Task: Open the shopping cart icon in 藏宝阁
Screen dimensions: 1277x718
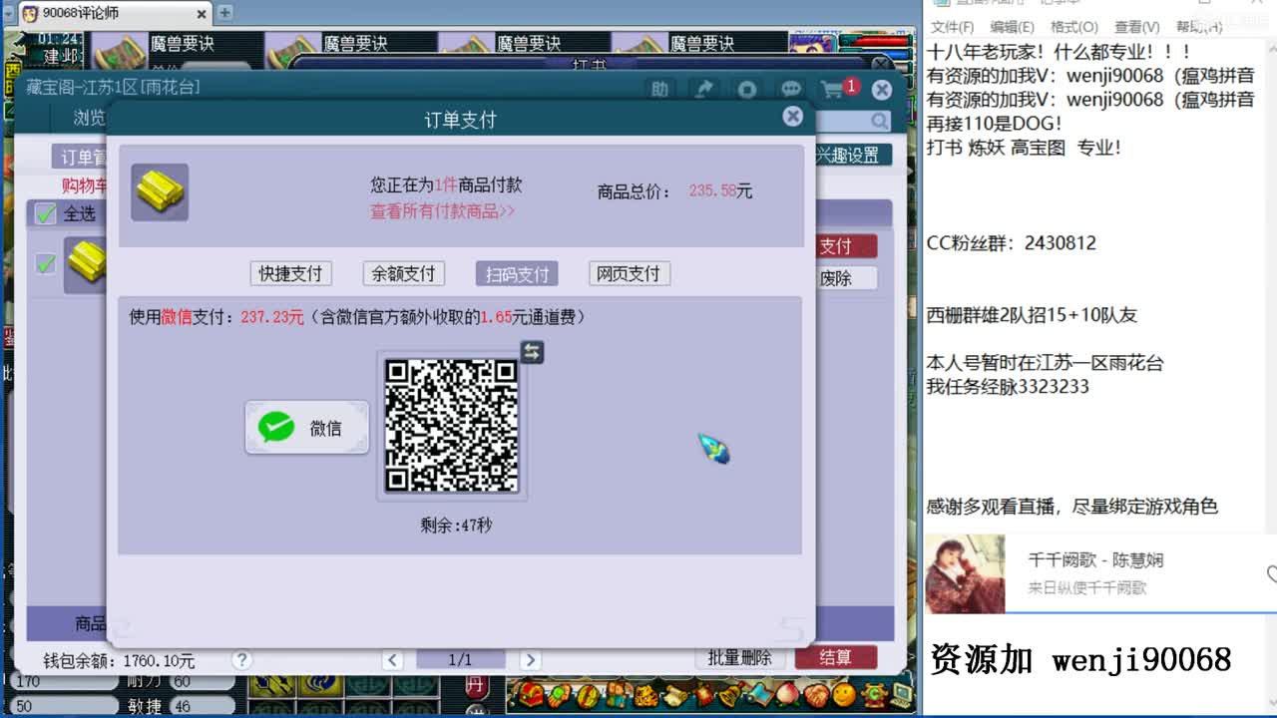Action: 832,90
